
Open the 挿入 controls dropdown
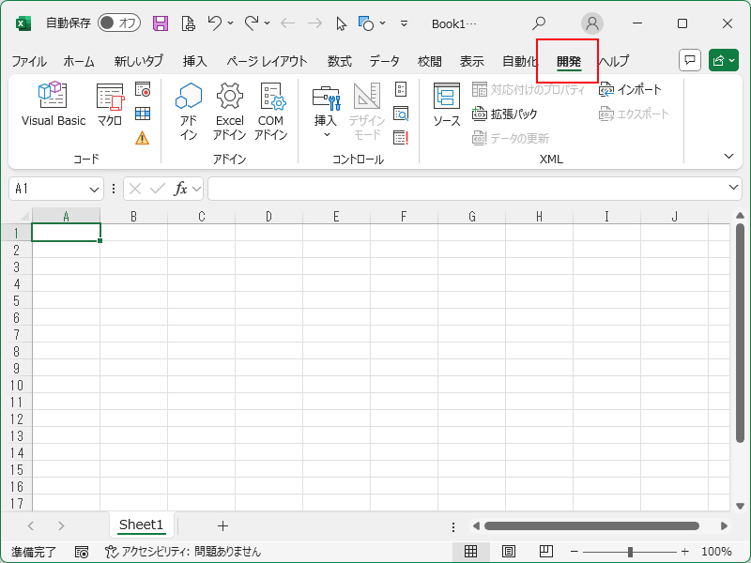point(326,111)
